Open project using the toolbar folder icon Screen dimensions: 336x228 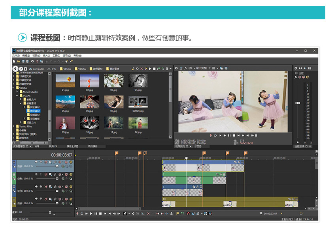(x=19, y=61)
